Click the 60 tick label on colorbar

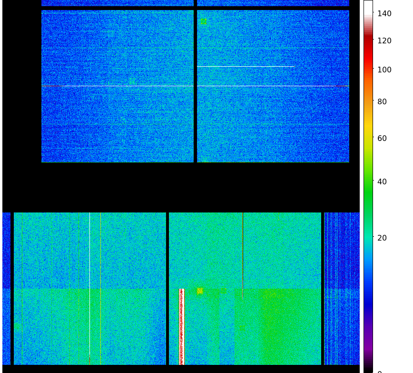pos(382,139)
